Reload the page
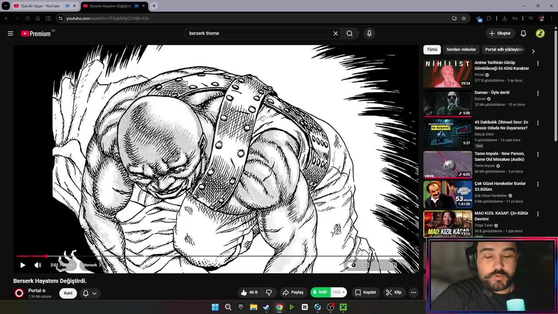 point(27,18)
